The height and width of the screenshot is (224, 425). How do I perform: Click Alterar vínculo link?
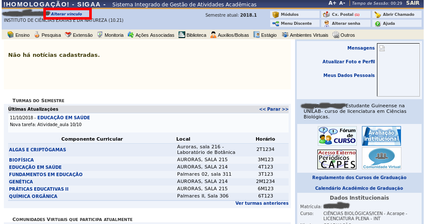click(x=66, y=14)
